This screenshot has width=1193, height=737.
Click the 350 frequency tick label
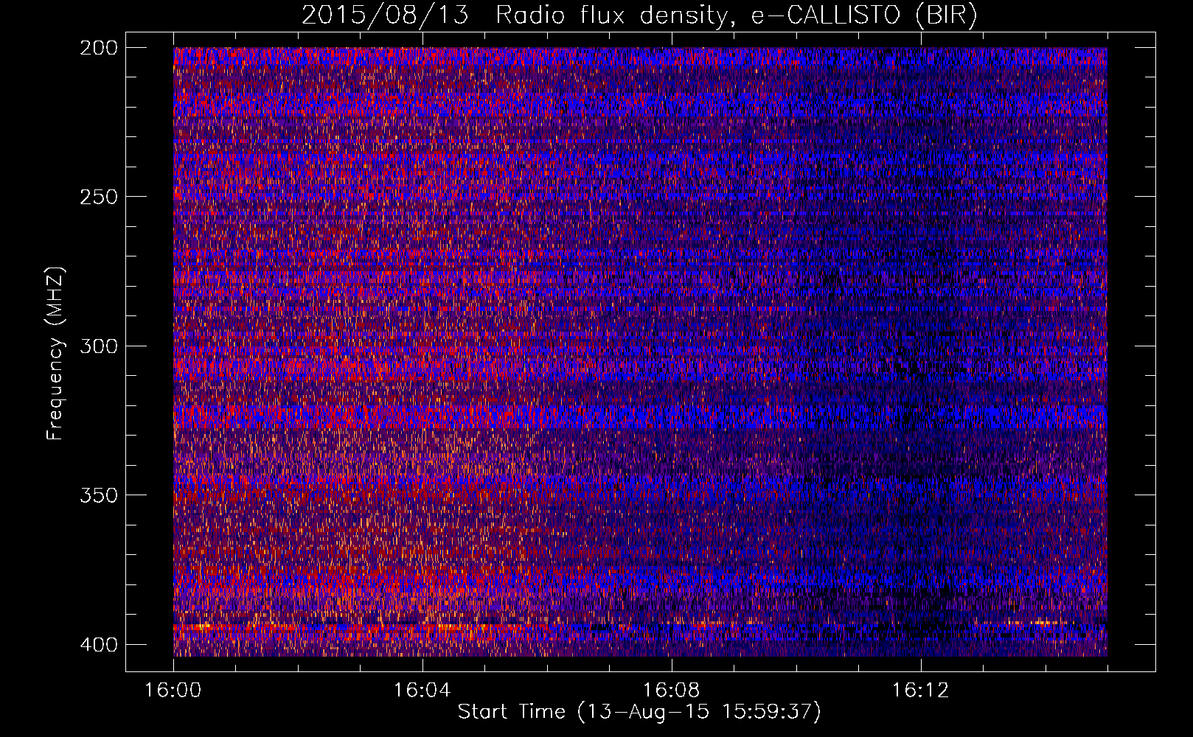pyautogui.click(x=98, y=495)
